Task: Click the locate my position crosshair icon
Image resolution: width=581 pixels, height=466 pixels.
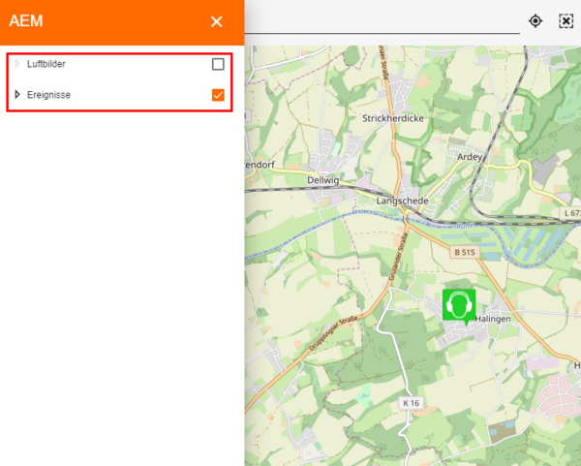Action: pyautogui.click(x=535, y=20)
